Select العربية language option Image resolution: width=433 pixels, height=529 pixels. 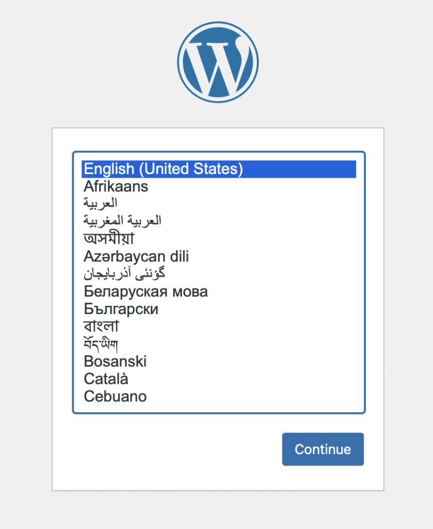click(219, 204)
